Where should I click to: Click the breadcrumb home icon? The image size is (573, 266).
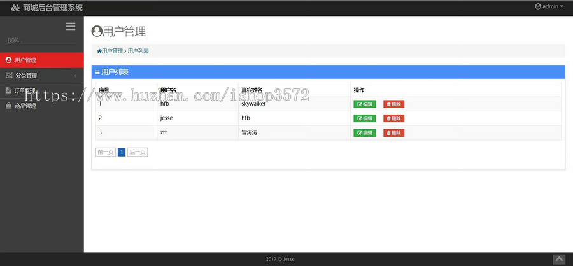click(99, 51)
